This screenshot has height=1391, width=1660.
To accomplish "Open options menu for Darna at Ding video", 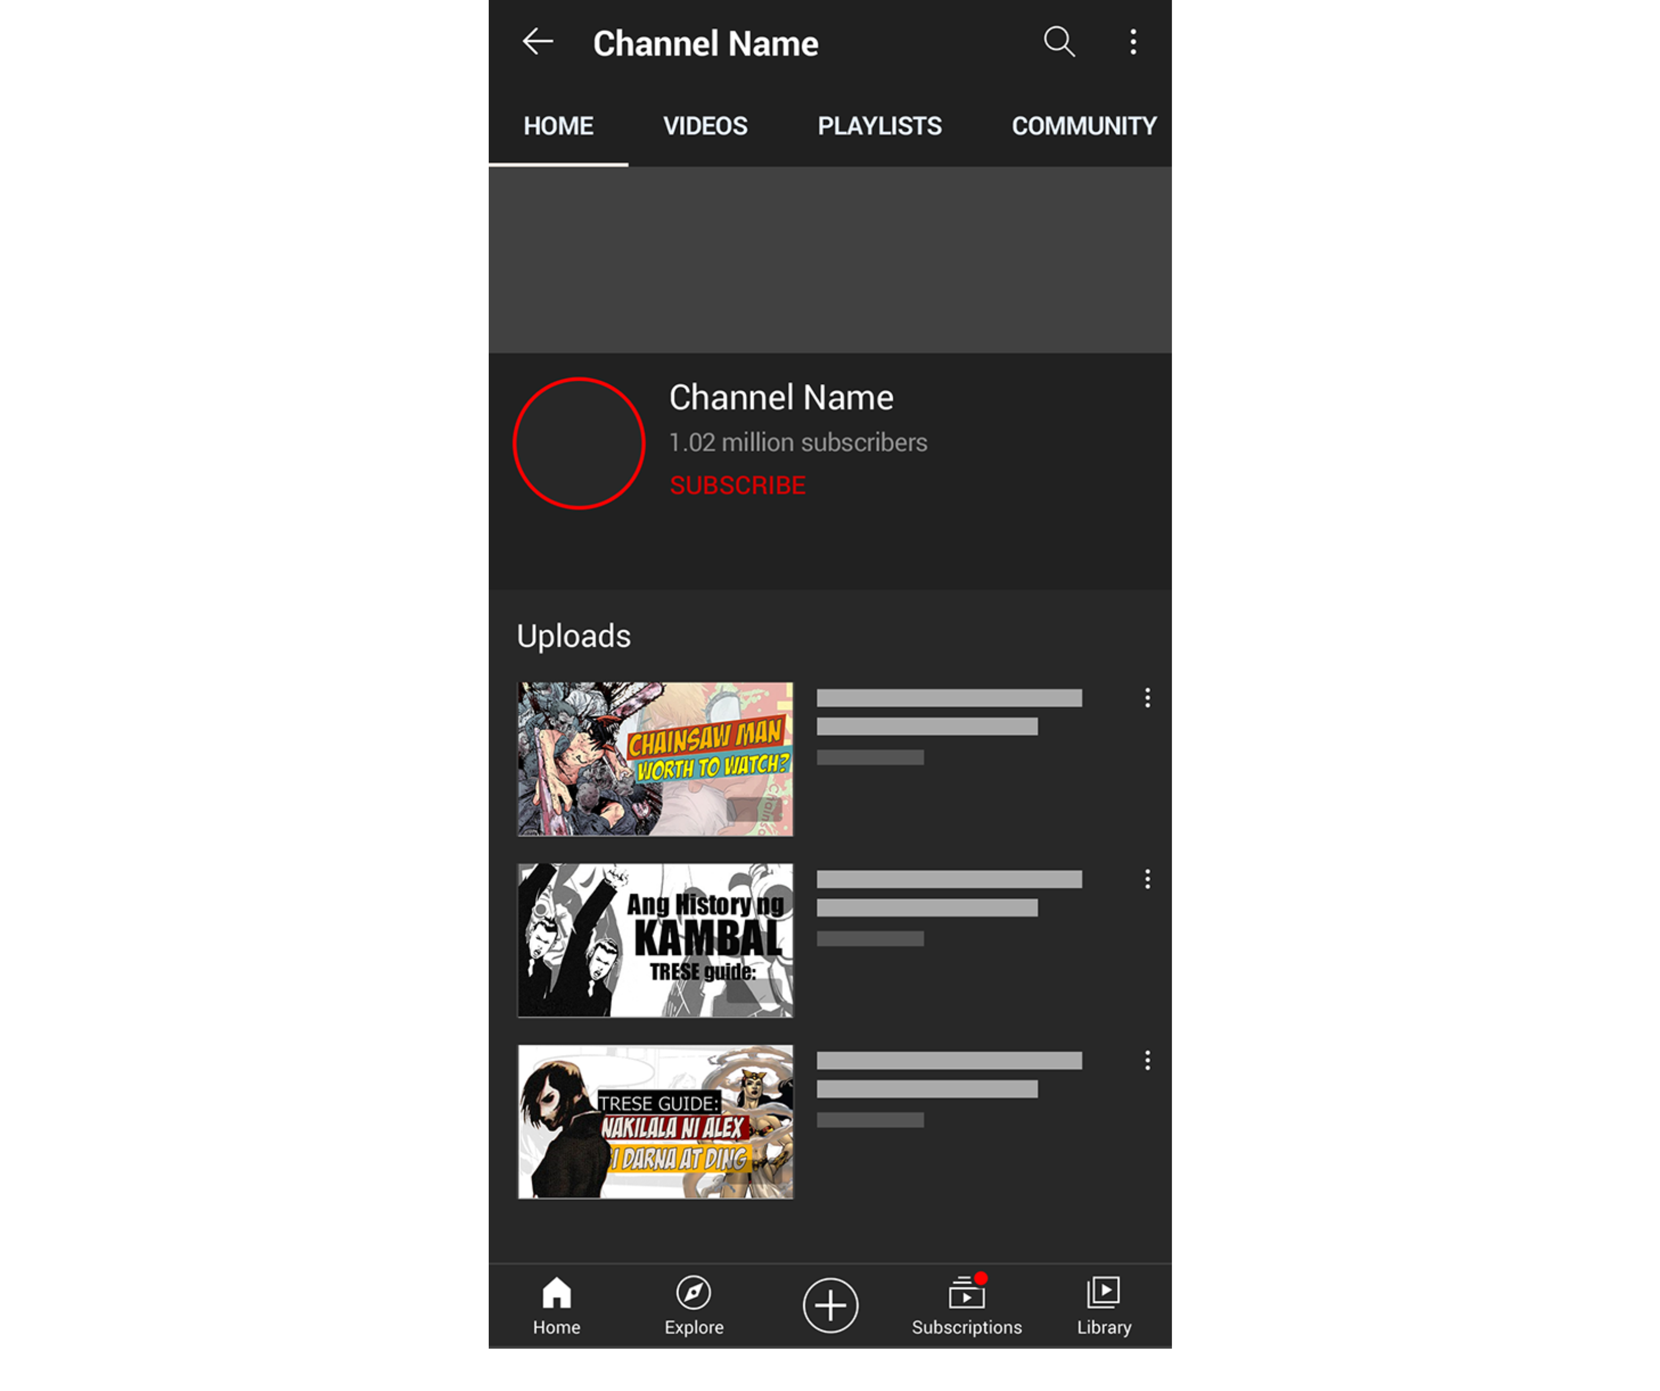I will (1147, 1060).
